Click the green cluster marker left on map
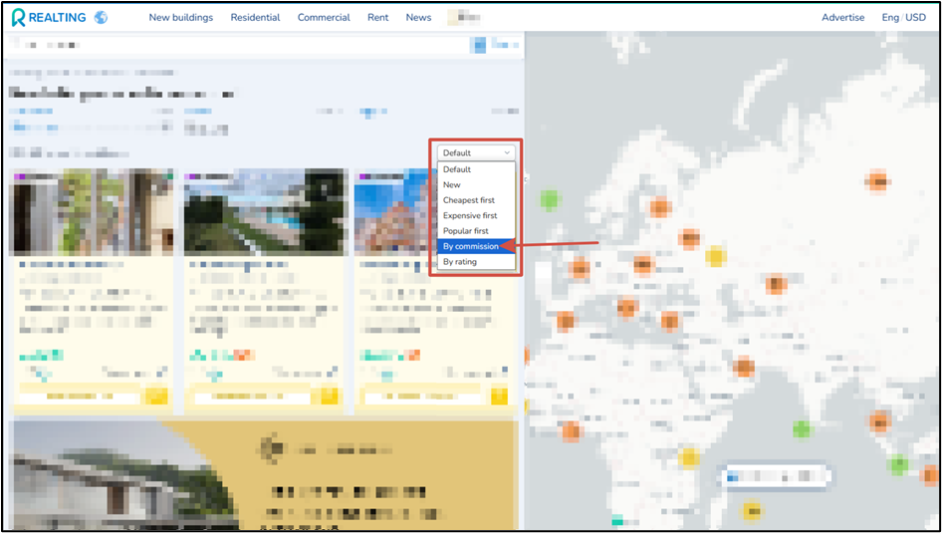The width and height of the screenshot is (942, 533). 549,199
